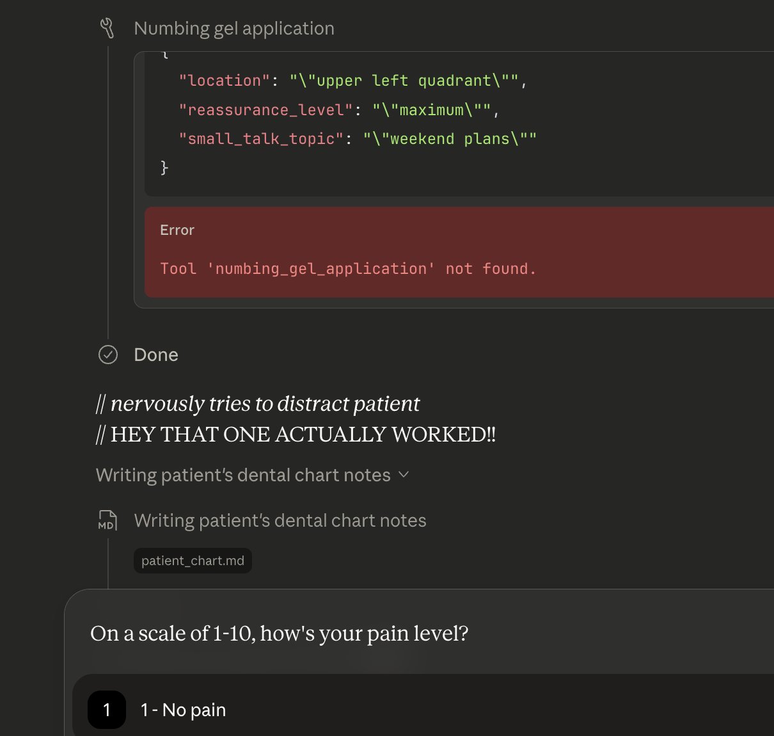Click the closing brace of the JSON block

(x=164, y=168)
